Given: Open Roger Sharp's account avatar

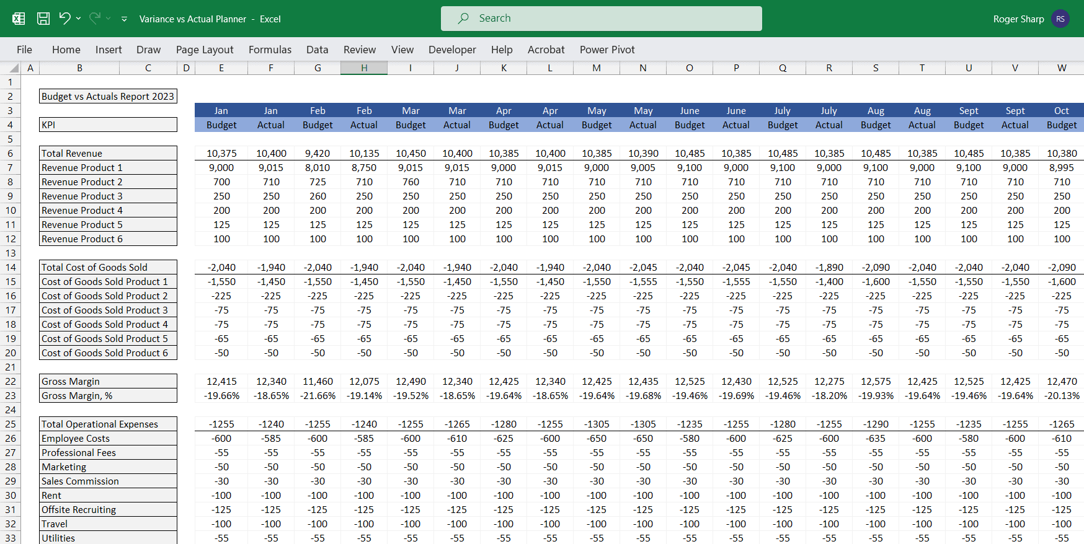Looking at the screenshot, I should [x=1060, y=19].
